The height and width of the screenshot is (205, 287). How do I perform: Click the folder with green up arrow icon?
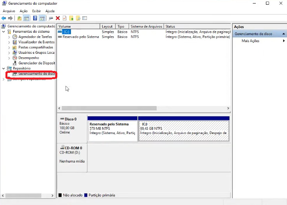coord(71,18)
